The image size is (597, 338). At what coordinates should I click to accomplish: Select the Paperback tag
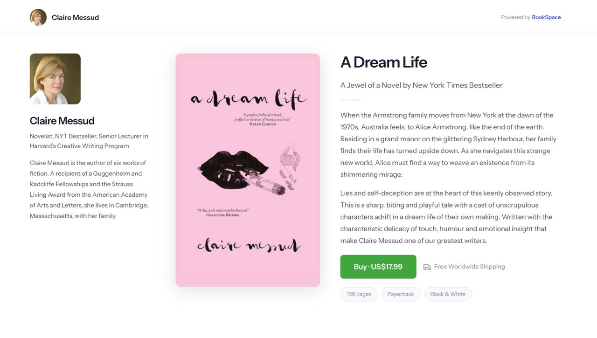400,294
